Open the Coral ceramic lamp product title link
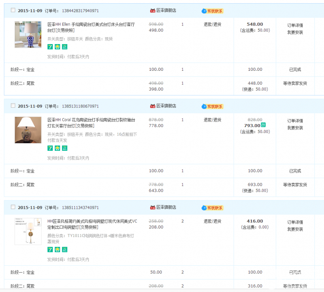The image size is (324, 292). (91, 123)
